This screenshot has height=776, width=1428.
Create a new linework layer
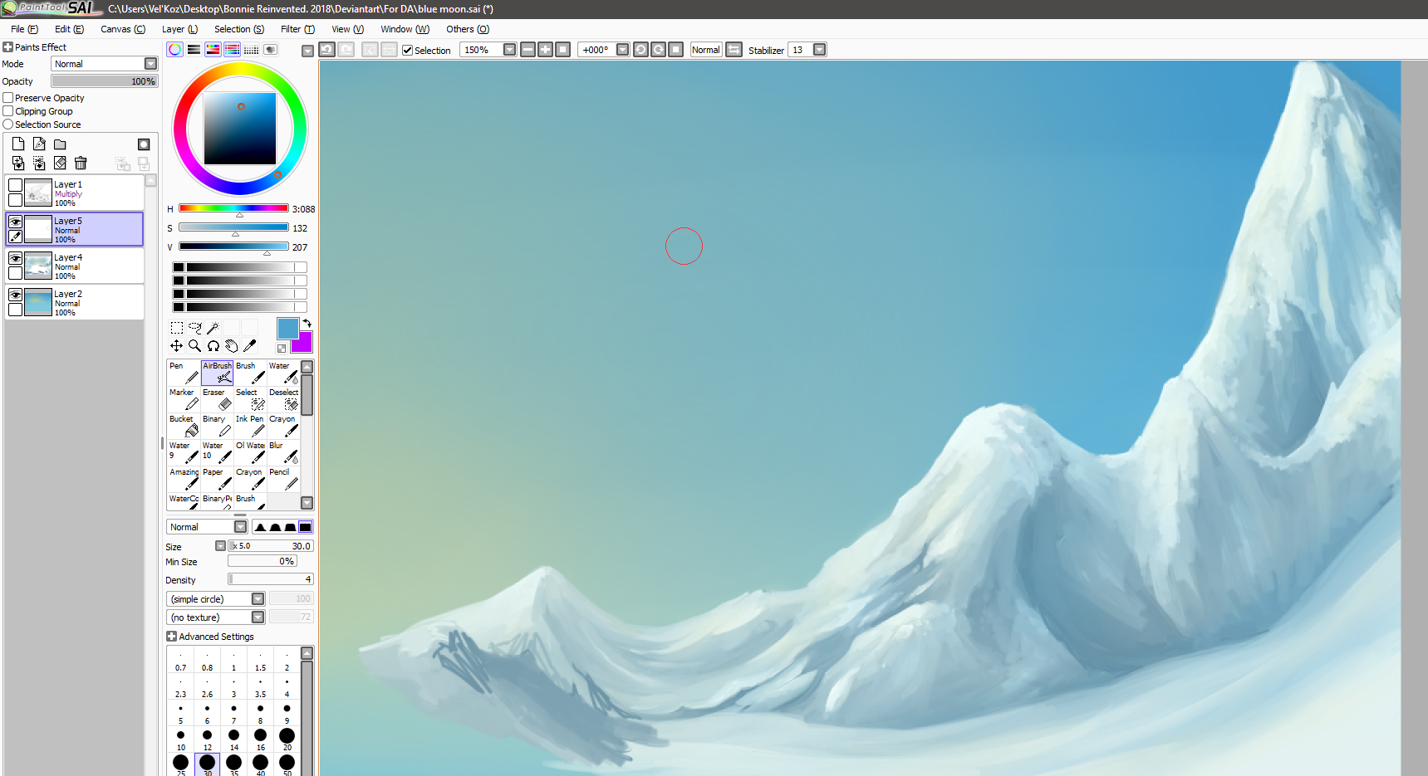click(39, 144)
